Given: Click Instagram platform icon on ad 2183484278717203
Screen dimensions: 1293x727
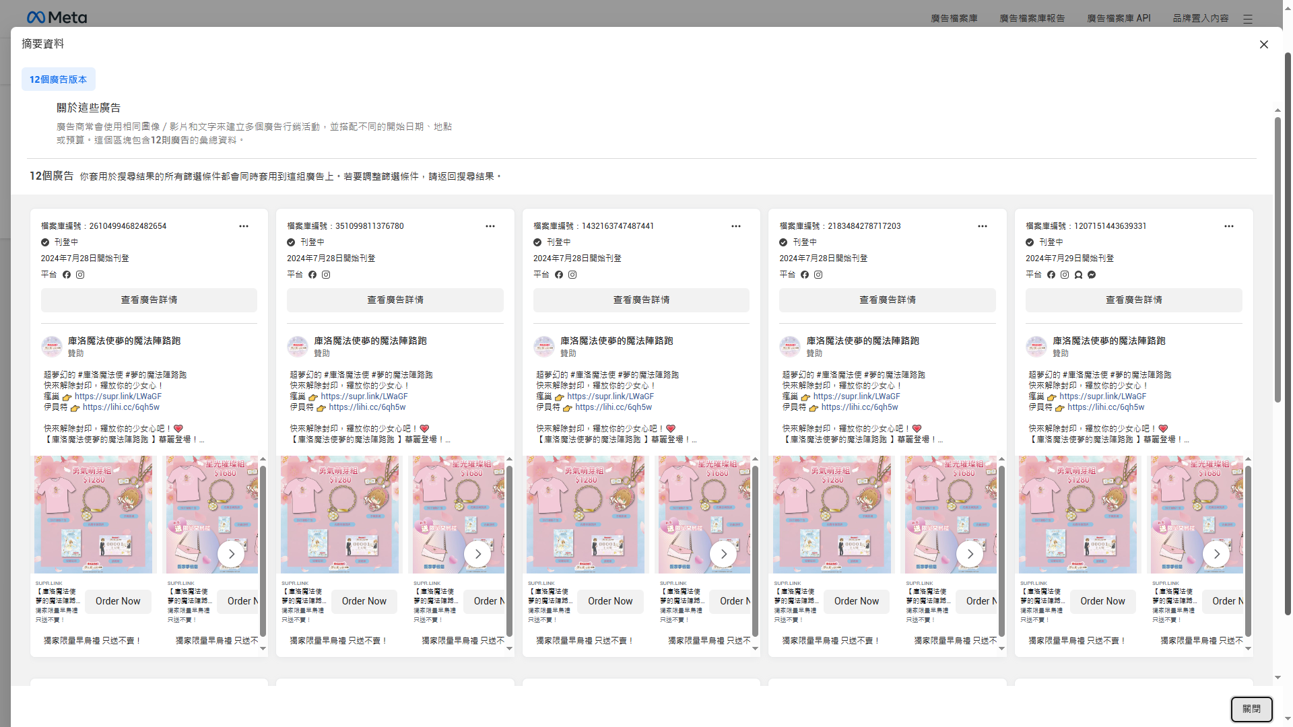Looking at the screenshot, I should [818, 275].
